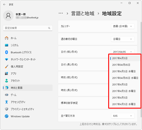Image resolution: width=142 pixels, height=130 pixels.
Task: Open the 日付 (短い形式) dropdown showing 2017/04/05
Action: (123, 52)
